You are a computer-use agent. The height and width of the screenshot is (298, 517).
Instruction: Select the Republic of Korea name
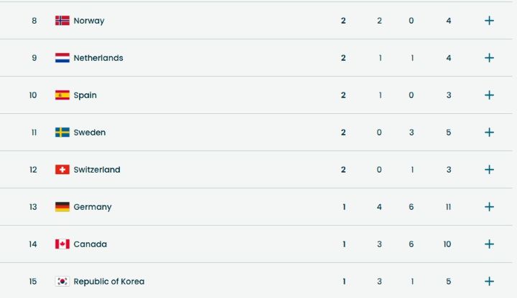pyautogui.click(x=109, y=282)
